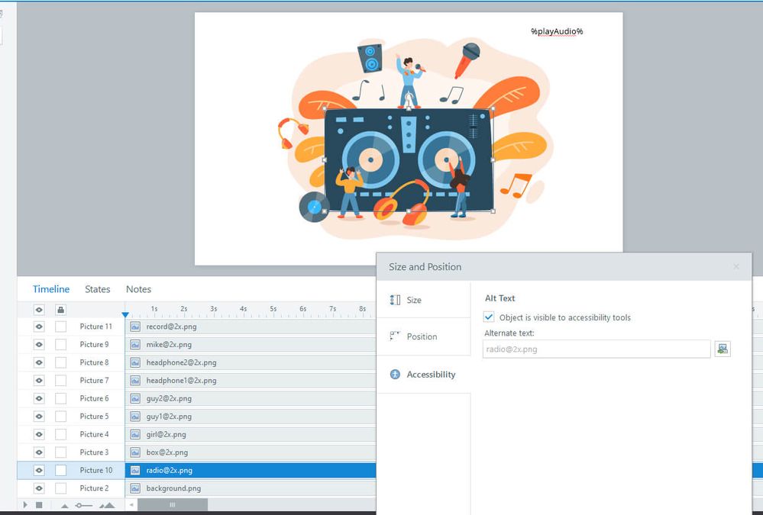763x515 pixels.
Task: Click the Accessibility person icon
Action: [395, 375]
